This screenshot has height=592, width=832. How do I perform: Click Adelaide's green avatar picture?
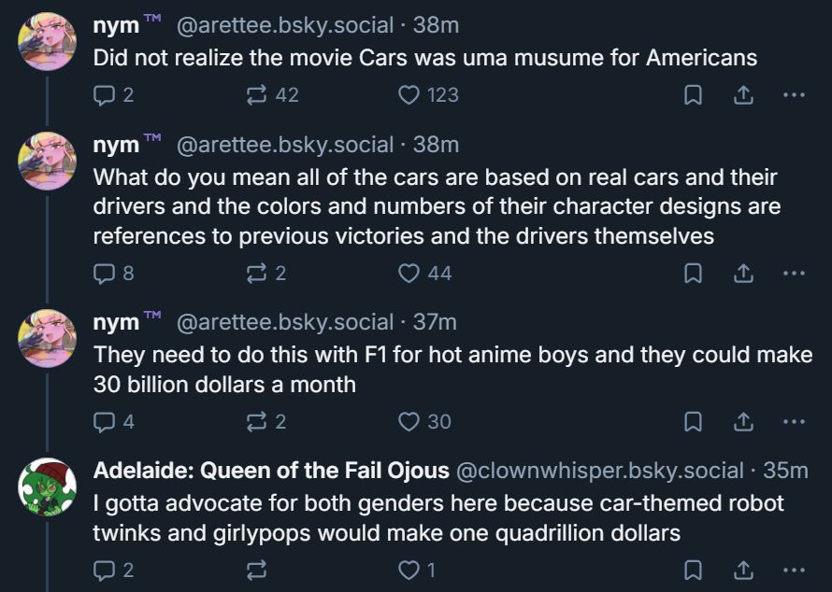pos(47,486)
